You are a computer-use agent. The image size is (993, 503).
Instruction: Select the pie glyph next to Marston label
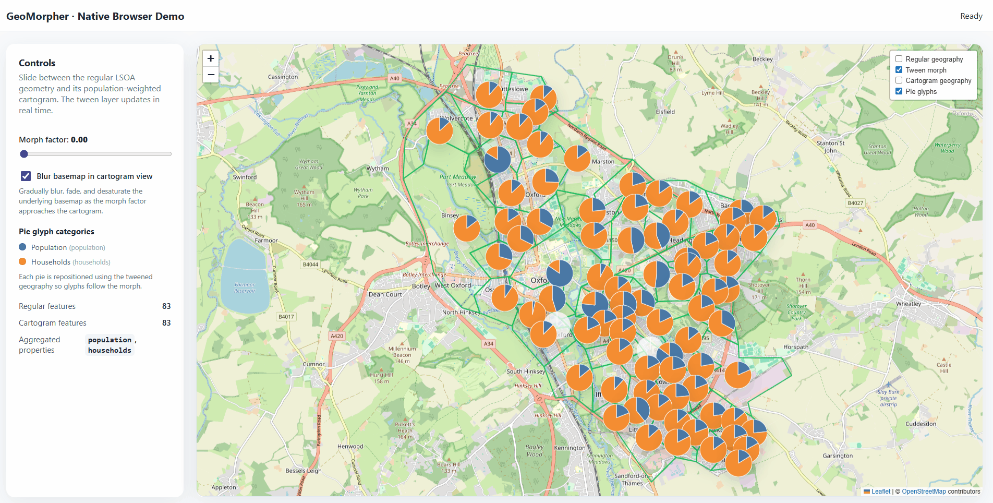point(577,158)
